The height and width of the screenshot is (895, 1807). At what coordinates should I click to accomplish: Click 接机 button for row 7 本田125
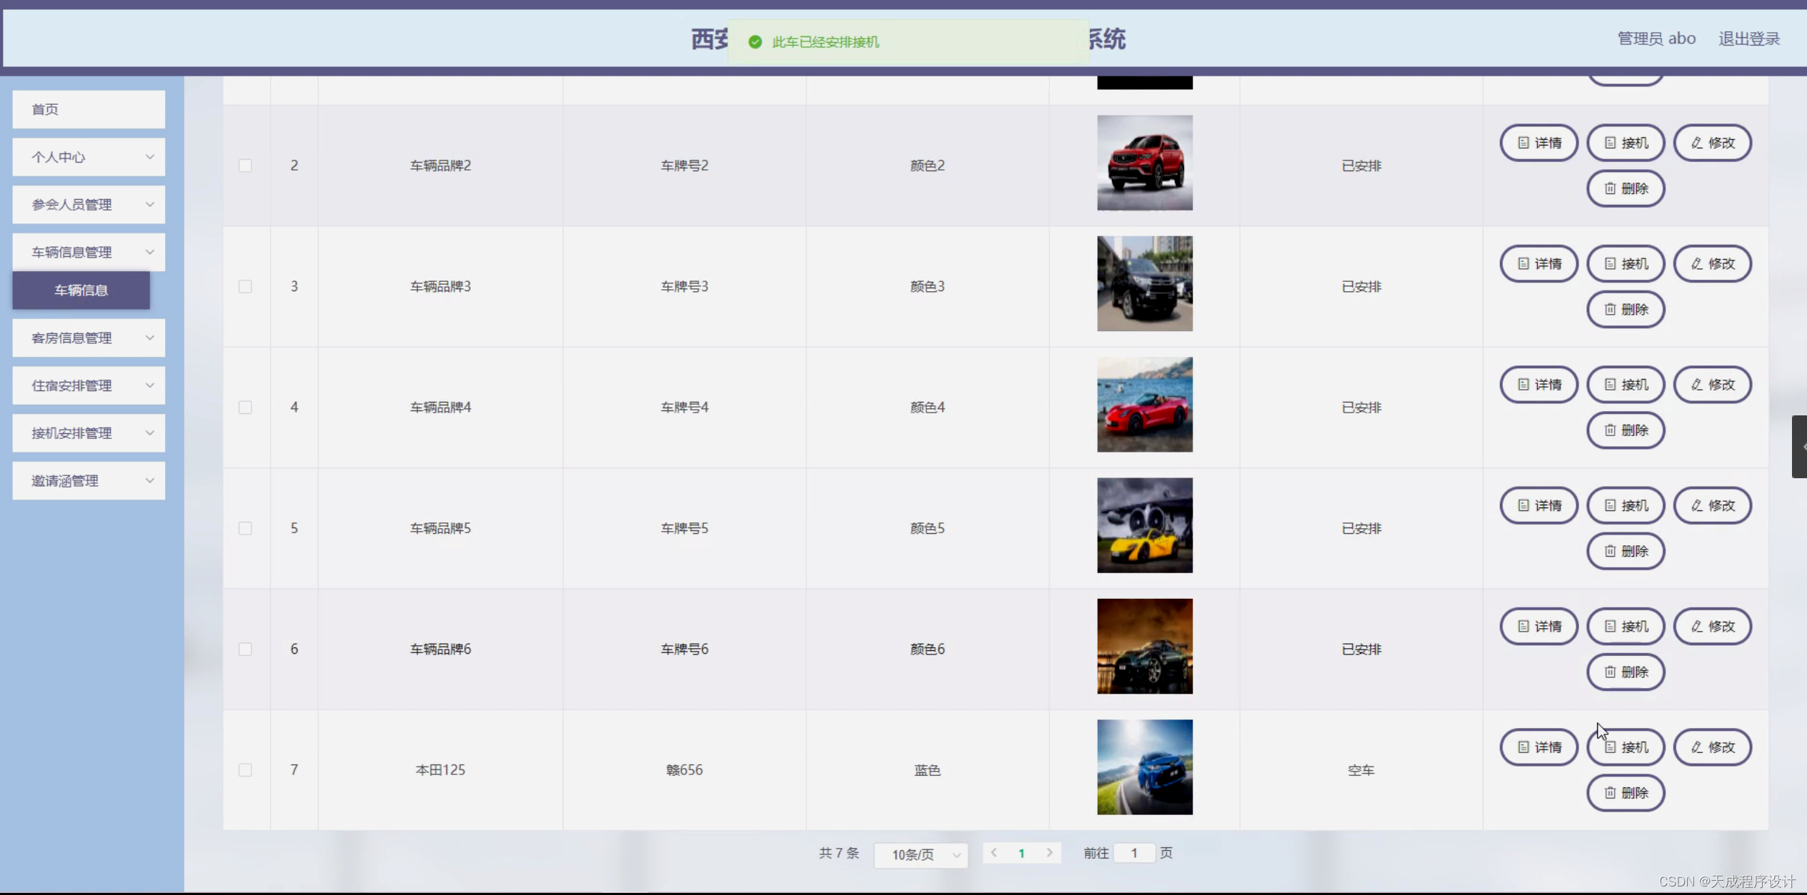pos(1626,747)
